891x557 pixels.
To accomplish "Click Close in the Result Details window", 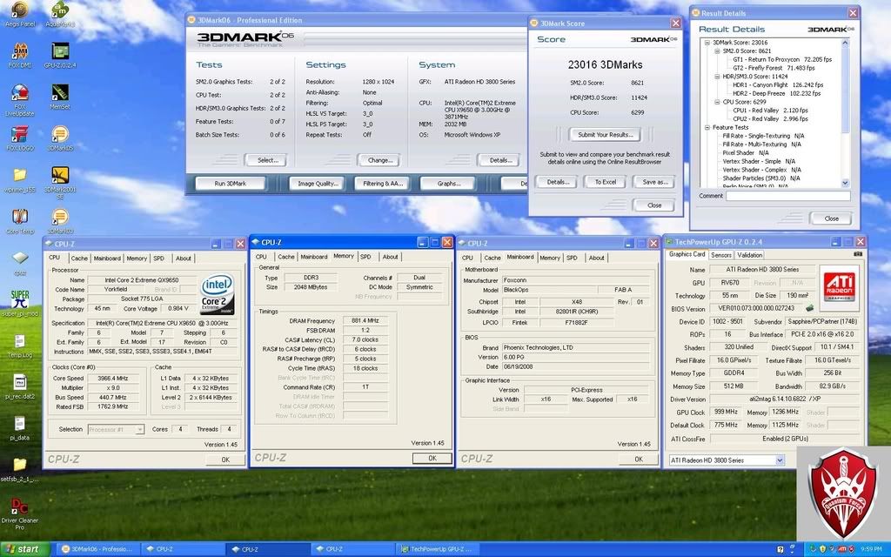I will click(x=831, y=218).
